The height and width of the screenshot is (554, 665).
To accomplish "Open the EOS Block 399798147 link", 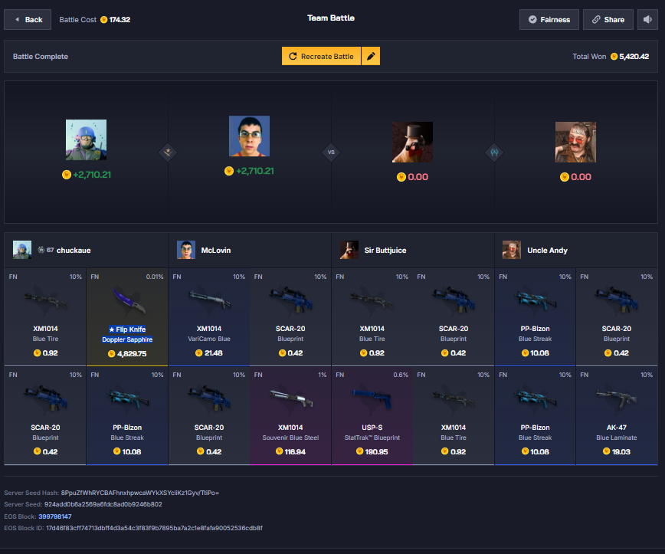I will point(54,516).
